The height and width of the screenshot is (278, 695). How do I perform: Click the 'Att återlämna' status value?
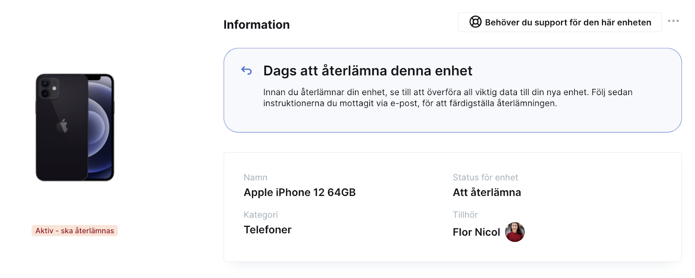pos(487,192)
